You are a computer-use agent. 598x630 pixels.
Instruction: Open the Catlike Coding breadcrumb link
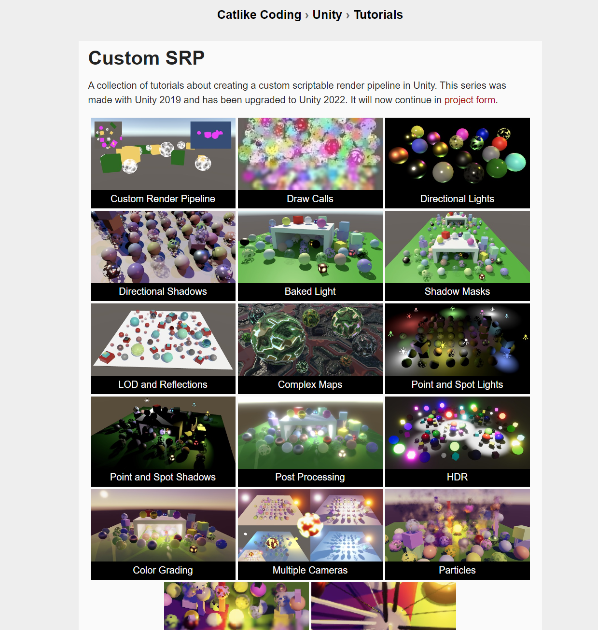tap(259, 15)
